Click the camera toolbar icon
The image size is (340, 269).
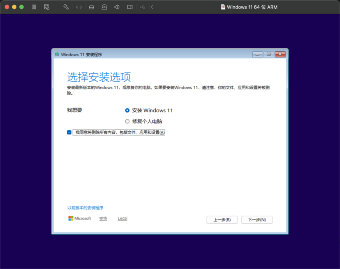click(130, 7)
